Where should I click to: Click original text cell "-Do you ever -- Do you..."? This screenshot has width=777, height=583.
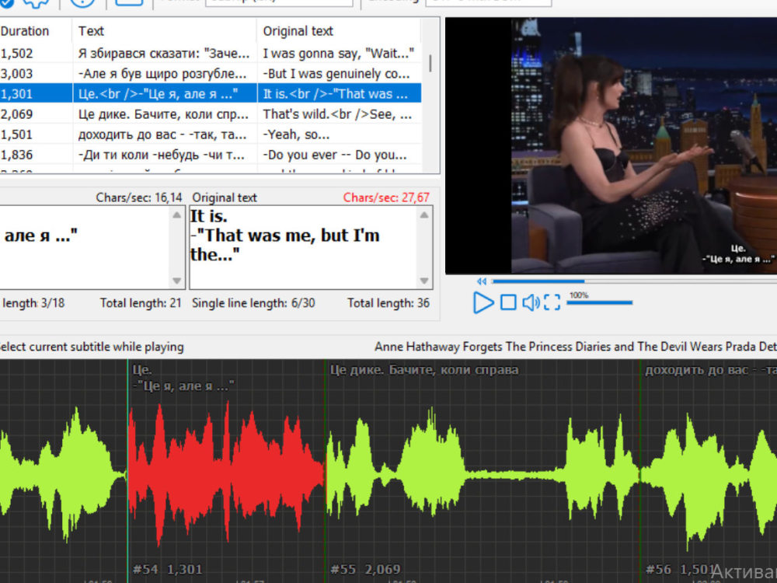pos(339,155)
